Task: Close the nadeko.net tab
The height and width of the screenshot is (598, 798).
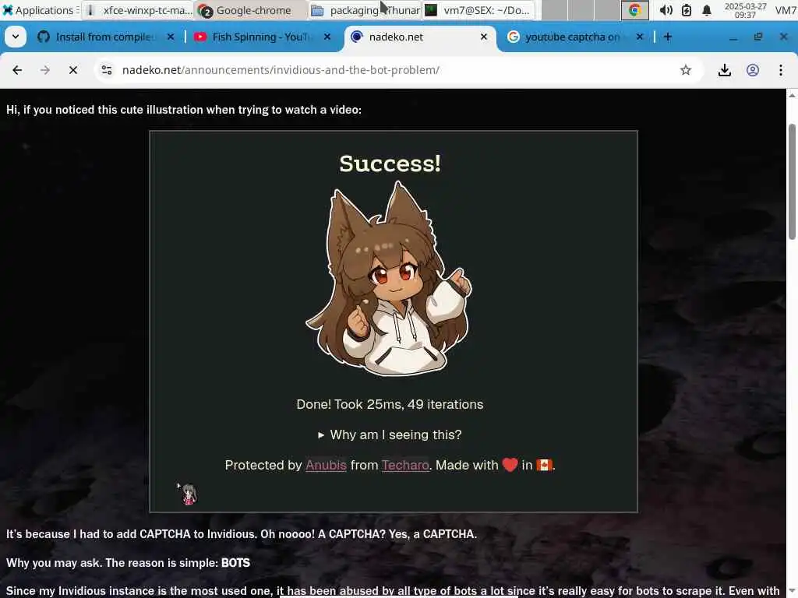Action: point(484,37)
